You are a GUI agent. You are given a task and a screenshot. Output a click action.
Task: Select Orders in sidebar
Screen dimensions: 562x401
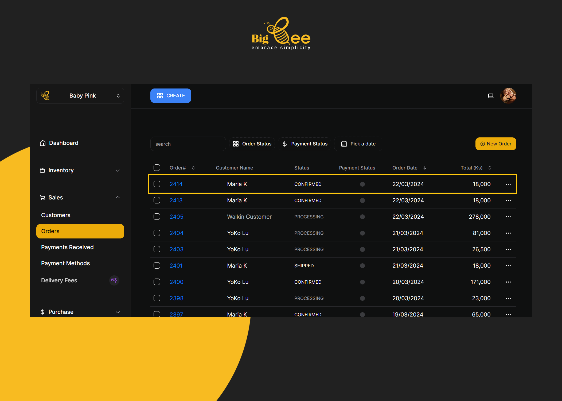(x=80, y=231)
